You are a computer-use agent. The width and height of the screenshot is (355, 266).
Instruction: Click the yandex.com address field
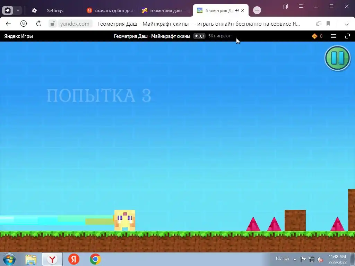pyautogui.click(x=75, y=24)
